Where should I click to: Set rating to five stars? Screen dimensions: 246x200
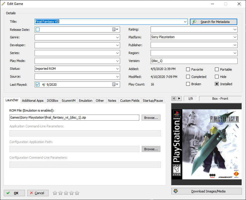[x=77, y=193]
